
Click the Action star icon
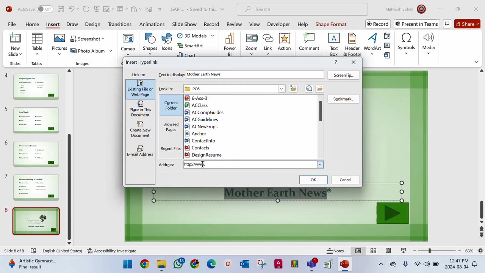(x=284, y=42)
